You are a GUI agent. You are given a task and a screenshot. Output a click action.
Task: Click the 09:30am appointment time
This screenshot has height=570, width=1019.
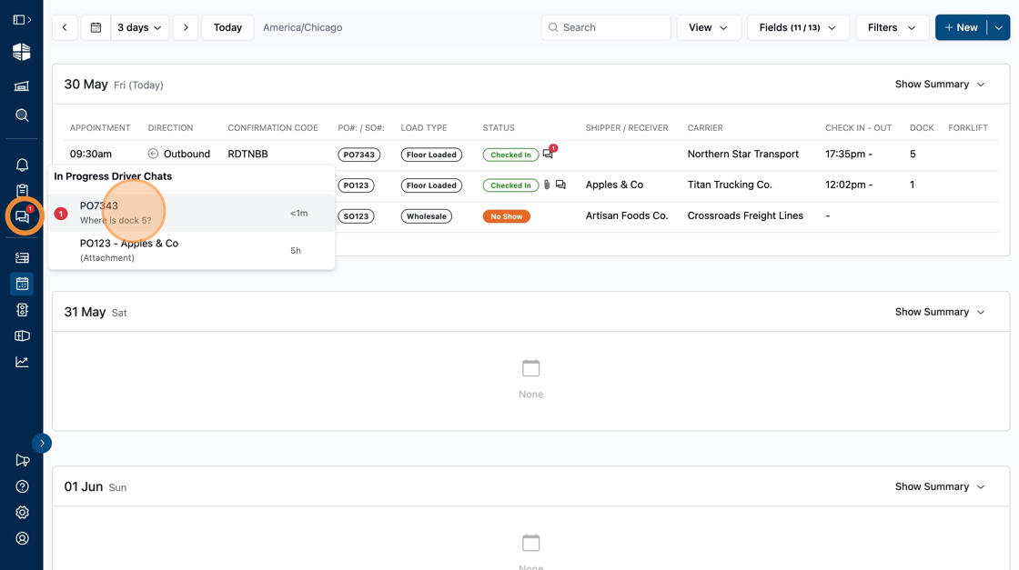[91, 154]
